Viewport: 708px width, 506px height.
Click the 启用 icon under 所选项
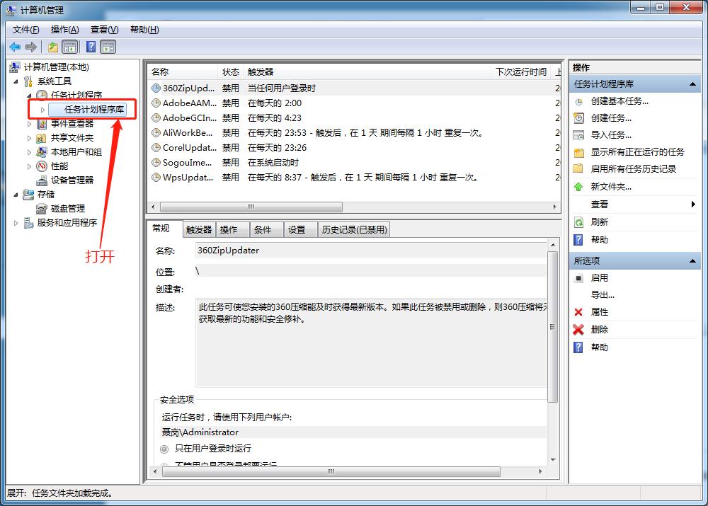578,278
